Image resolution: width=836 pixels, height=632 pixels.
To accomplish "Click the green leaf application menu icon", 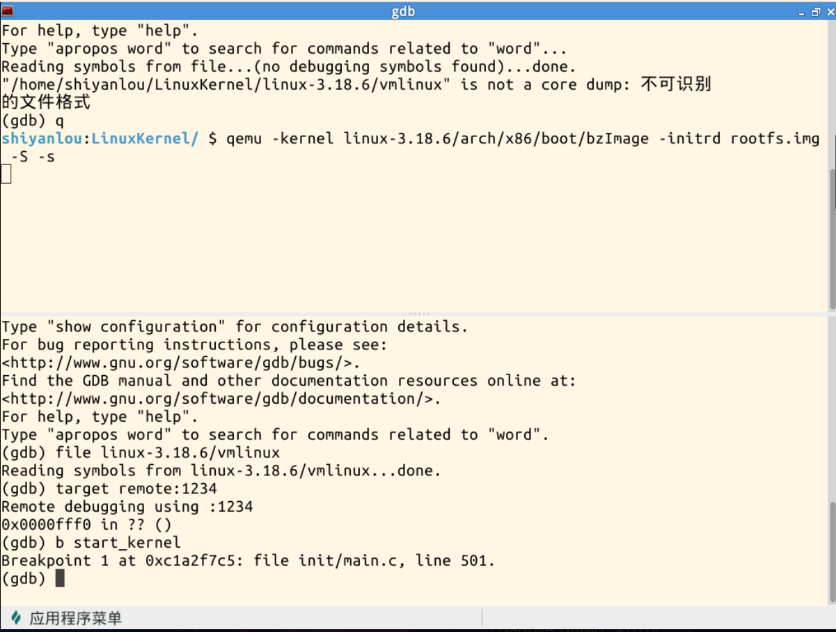I will [15, 617].
